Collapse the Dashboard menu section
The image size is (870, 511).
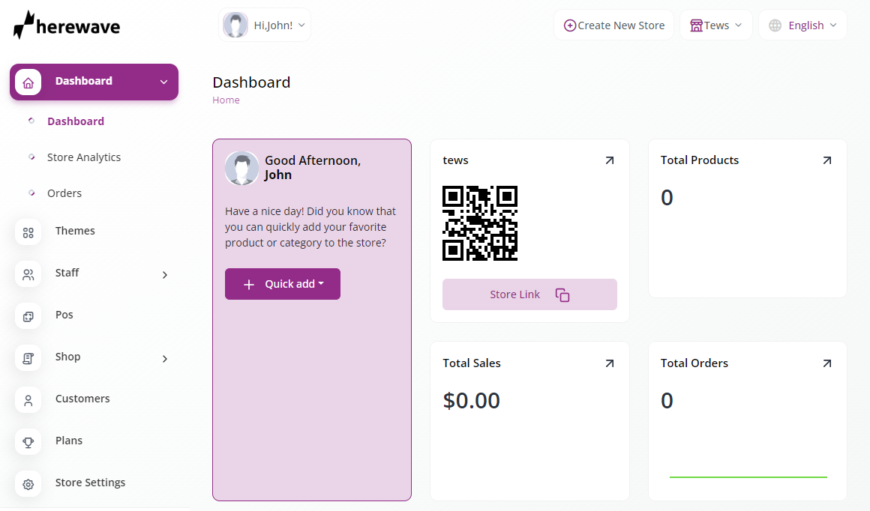(x=163, y=82)
